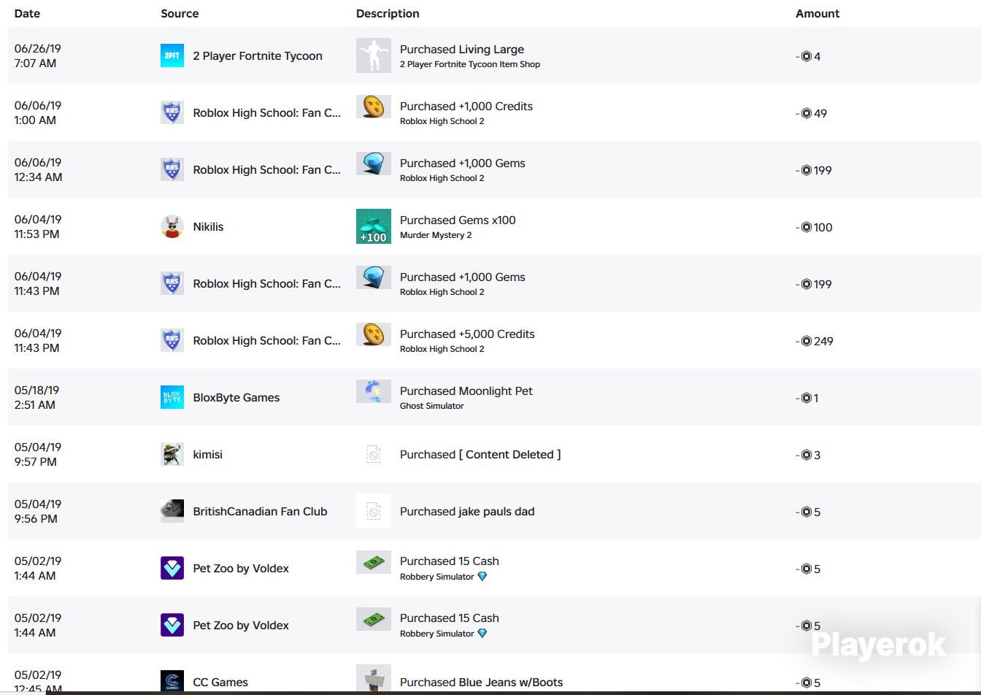Click the placeholder icon beside Content Deleted

(x=374, y=454)
